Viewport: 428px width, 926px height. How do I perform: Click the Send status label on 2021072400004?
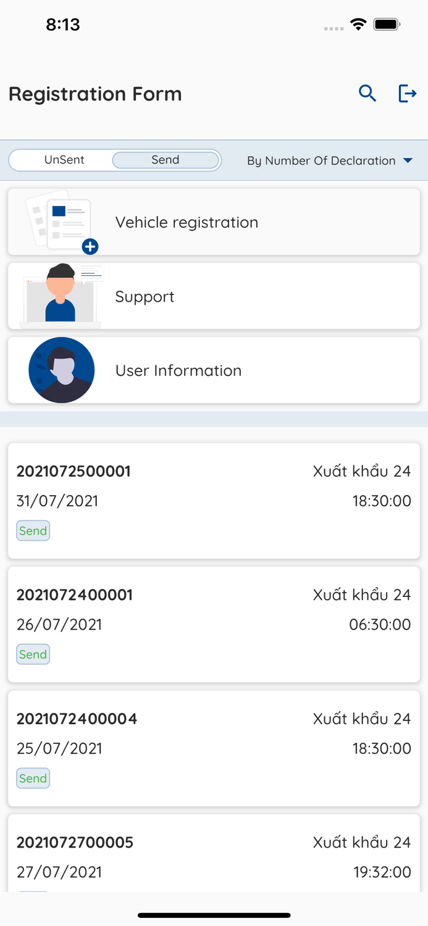tap(33, 778)
